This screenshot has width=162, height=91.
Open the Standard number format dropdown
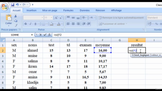click(154, 18)
